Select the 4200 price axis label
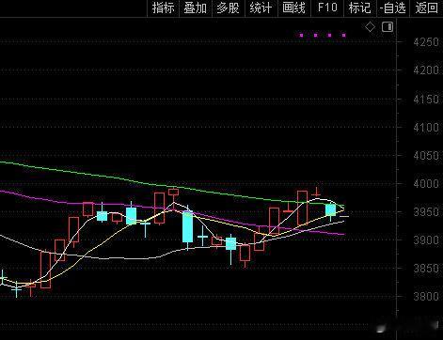The height and width of the screenshot is (340, 443). (426, 70)
